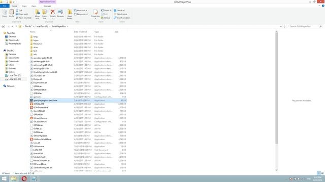Open the Move to menu

coord(37,15)
